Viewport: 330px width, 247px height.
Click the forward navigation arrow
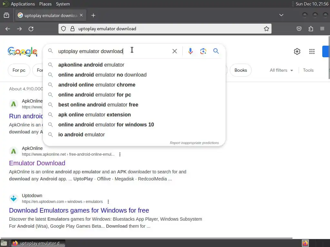pos(19,29)
